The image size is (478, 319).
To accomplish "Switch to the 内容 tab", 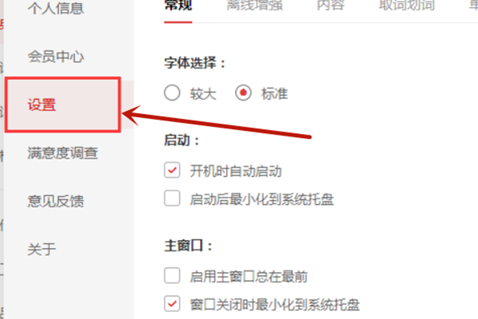I will (331, 6).
